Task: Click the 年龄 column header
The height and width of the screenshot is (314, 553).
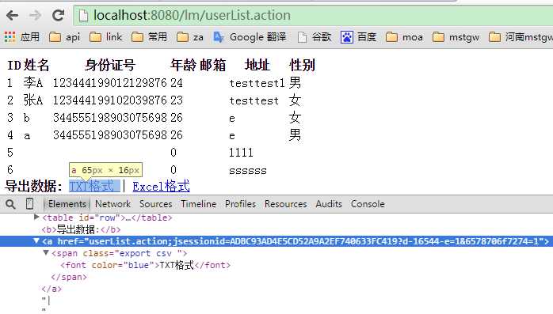Action: point(183,65)
